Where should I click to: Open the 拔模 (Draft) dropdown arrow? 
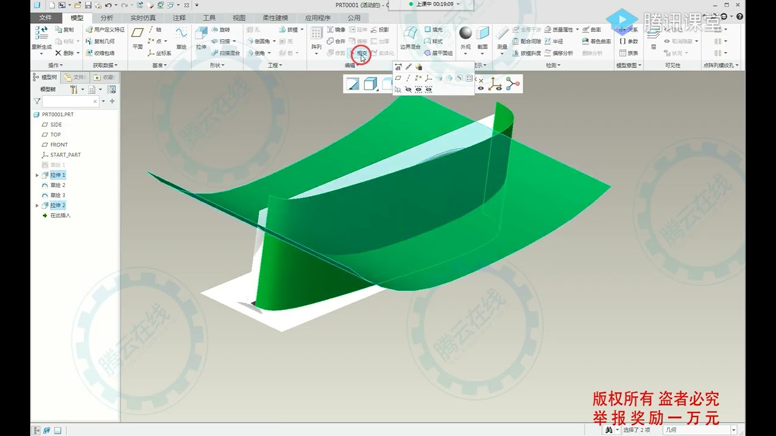[x=302, y=30]
